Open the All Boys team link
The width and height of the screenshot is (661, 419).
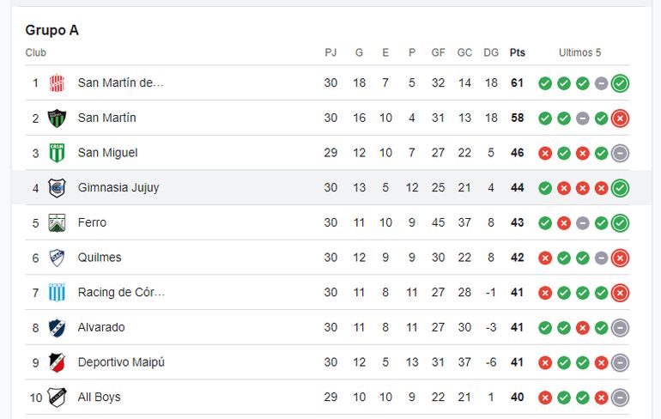[x=99, y=397]
